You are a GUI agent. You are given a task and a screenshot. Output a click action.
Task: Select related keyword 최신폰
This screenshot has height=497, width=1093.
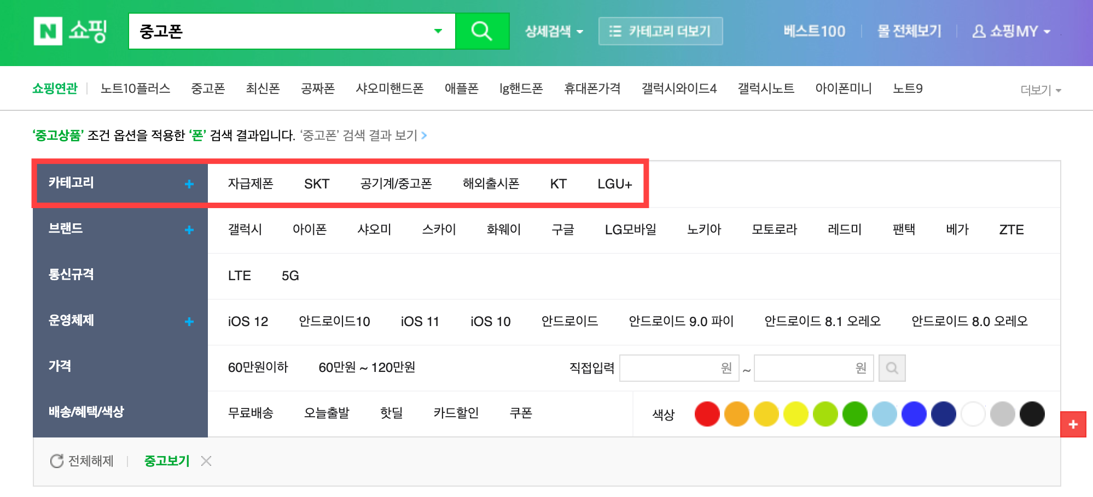263,88
